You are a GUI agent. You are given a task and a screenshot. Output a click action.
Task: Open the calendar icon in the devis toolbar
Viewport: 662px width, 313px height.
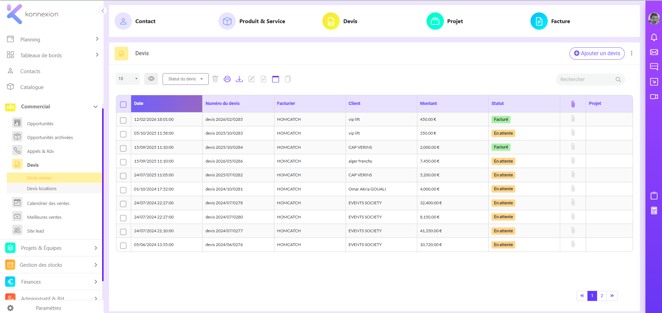275,79
